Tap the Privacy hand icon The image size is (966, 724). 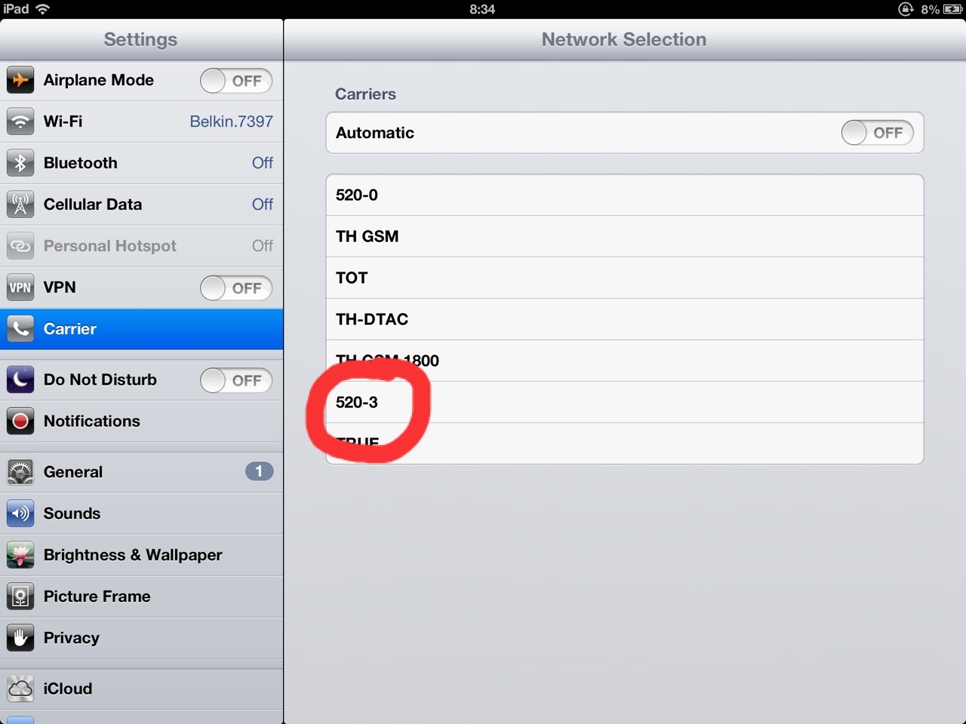[20, 638]
